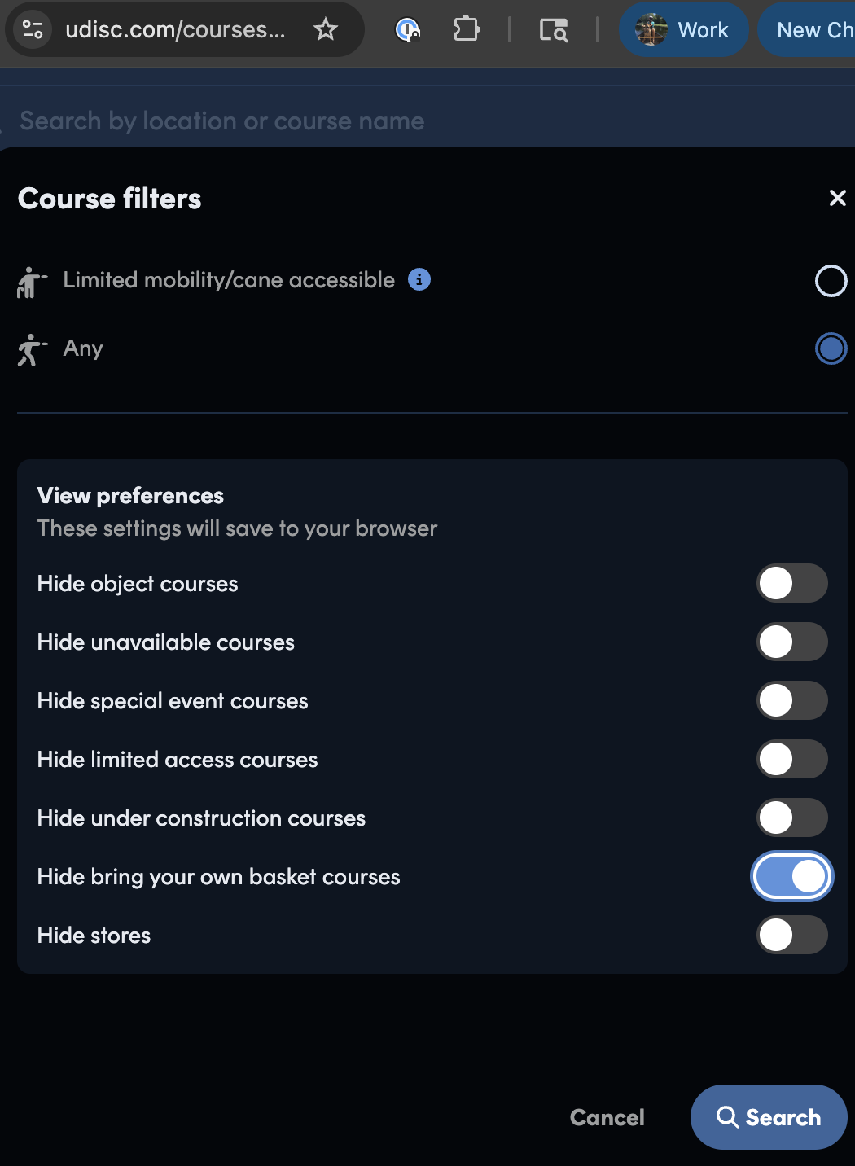Image resolution: width=855 pixels, height=1166 pixels.
Task: Toggle Hide object courses switch
Action: point(791,583)
